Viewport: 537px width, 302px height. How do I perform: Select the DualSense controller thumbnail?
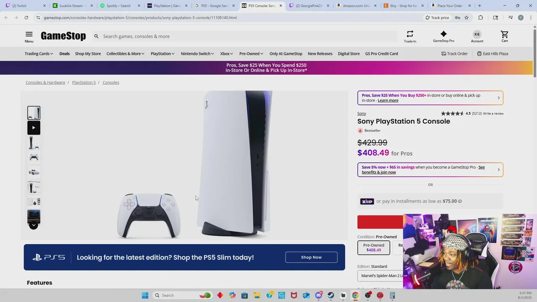pyautogui.click(x=34, y=158)
